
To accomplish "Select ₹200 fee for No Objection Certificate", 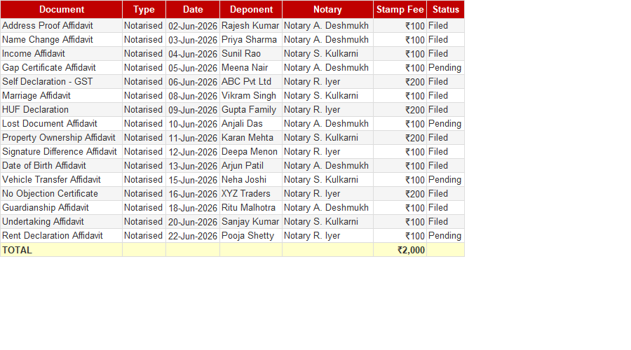I will click(400, 194).
